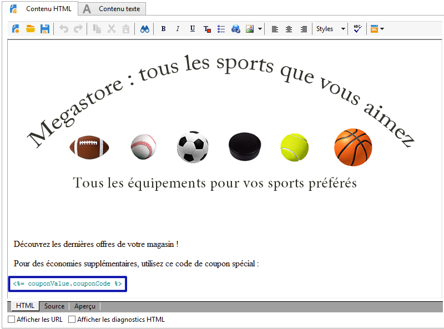The image size is (444, 329).
Task: Apply bold formatting
Action: 163,29
